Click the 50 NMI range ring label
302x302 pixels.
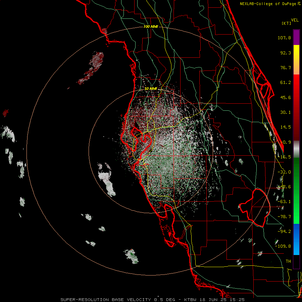coord(151,89)
